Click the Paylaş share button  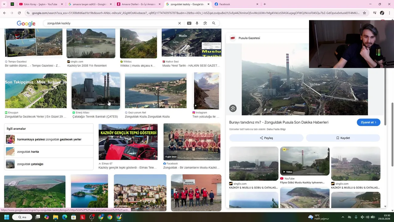coord(266,138)
